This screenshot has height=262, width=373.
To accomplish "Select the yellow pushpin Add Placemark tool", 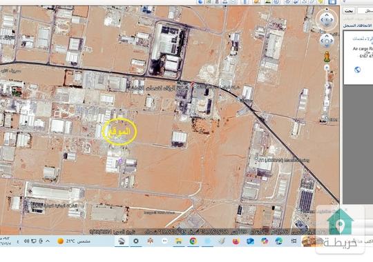I will click(321, 2).
